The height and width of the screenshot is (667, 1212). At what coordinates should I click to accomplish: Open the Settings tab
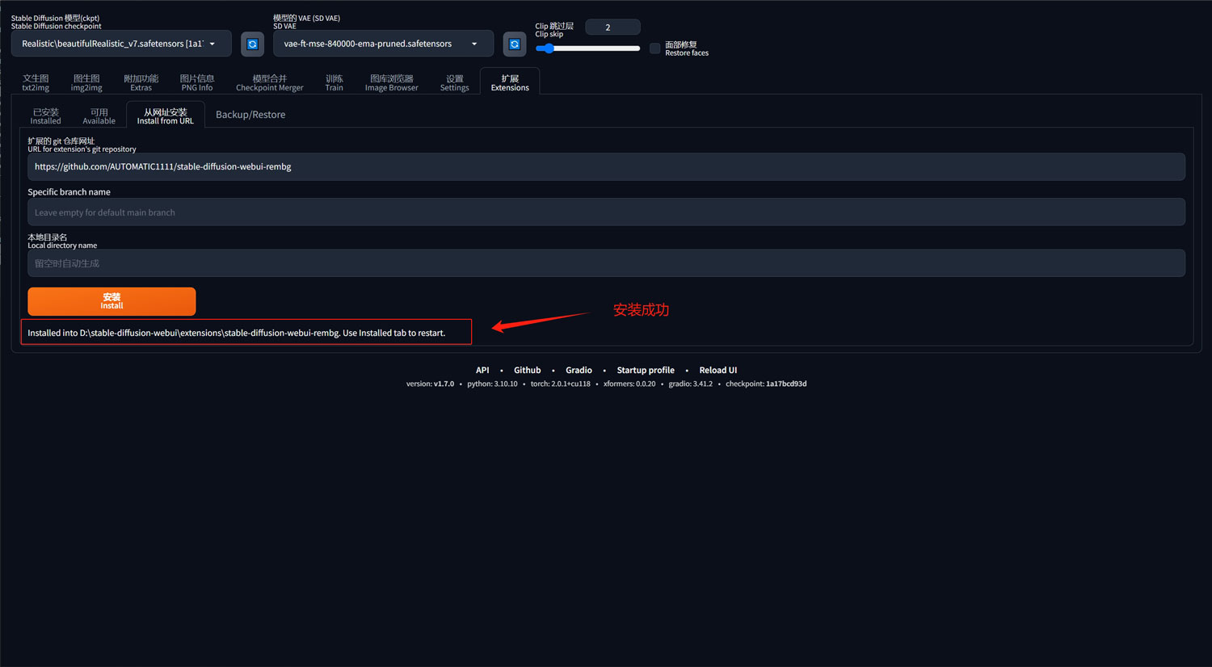point(454,82)
